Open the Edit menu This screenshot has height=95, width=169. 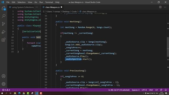point(13,2)
